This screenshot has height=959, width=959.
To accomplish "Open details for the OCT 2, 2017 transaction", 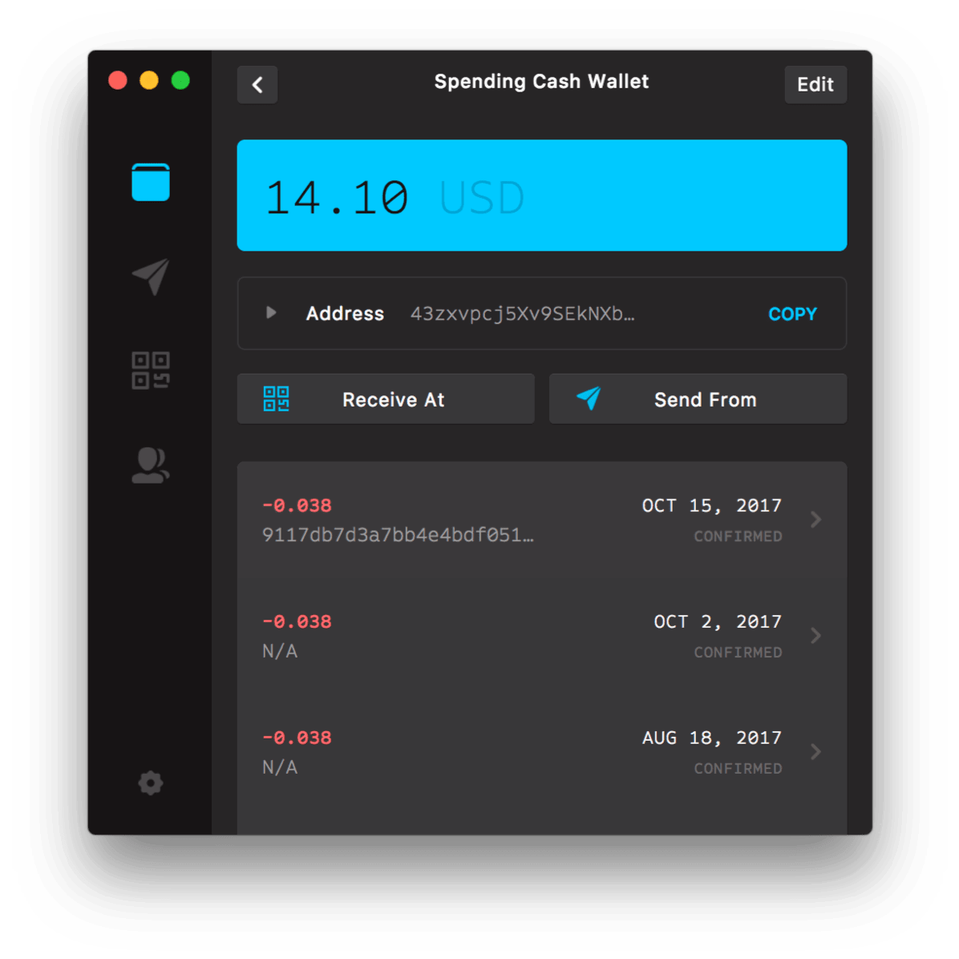I will (816, 635).
